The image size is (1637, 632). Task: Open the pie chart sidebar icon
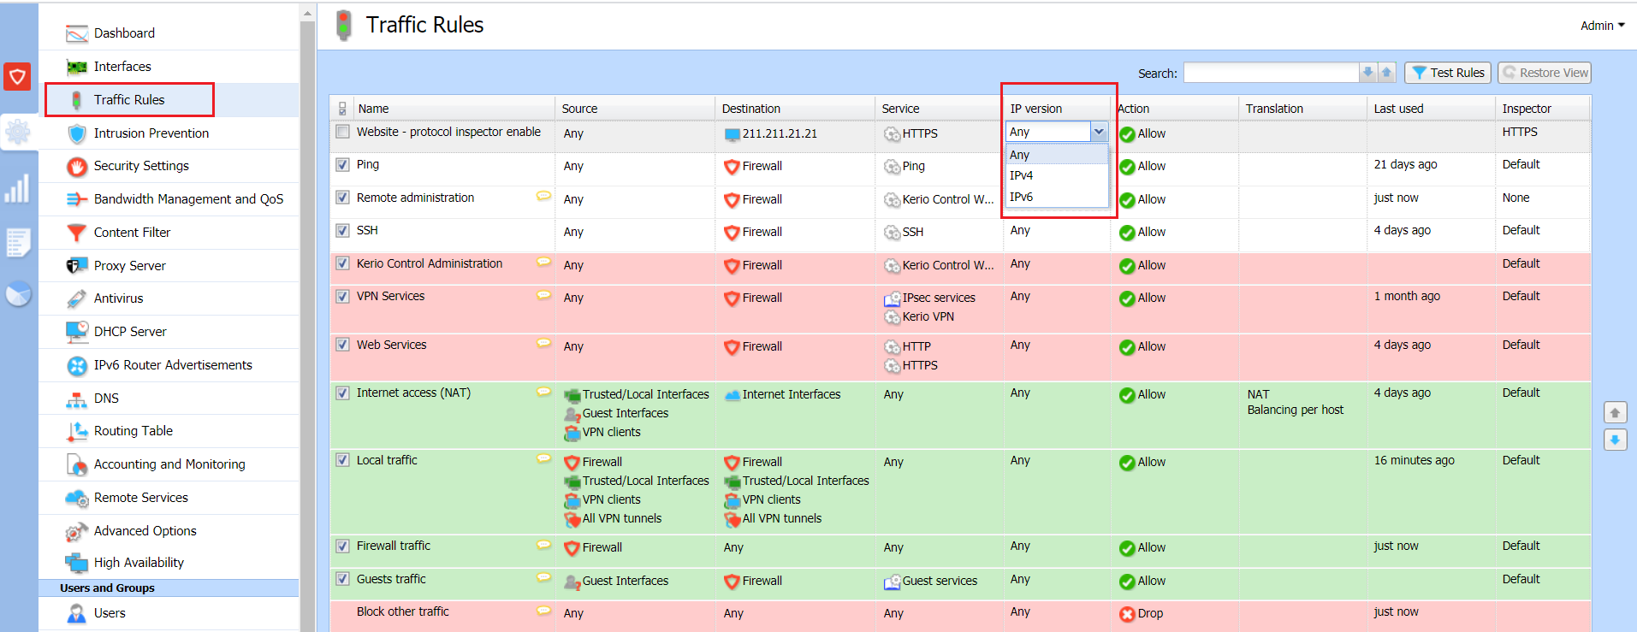pos(18,293)
